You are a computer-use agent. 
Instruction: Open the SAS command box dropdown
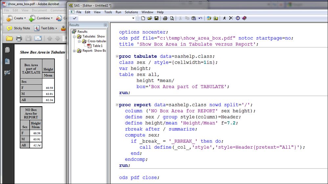(133, 18)
